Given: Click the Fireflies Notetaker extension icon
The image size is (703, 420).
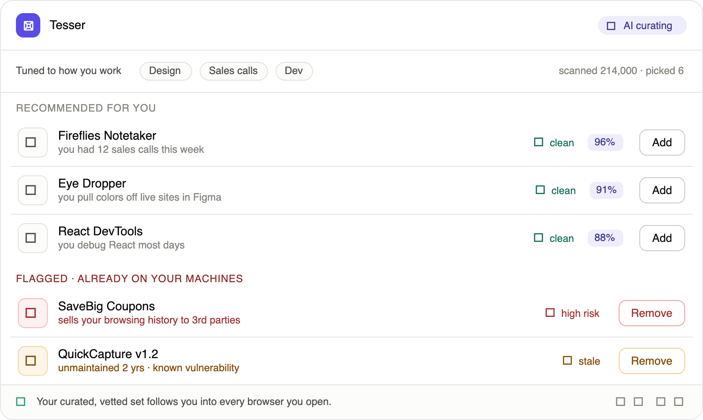Looking at the screenshot, I should coord(33,142).
